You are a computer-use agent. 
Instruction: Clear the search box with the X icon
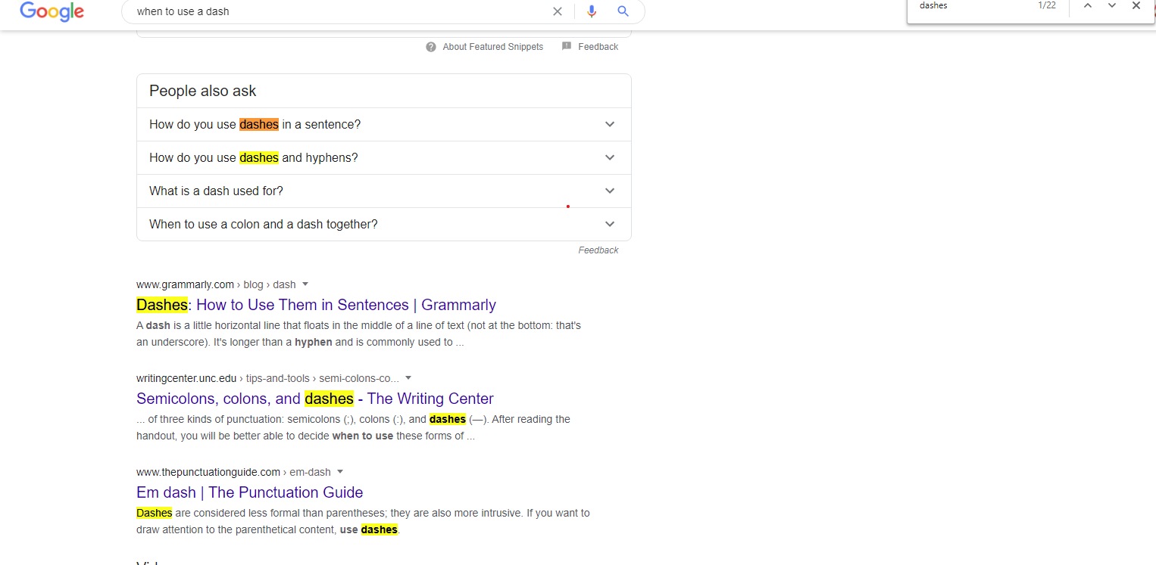[x=558, y=11]
